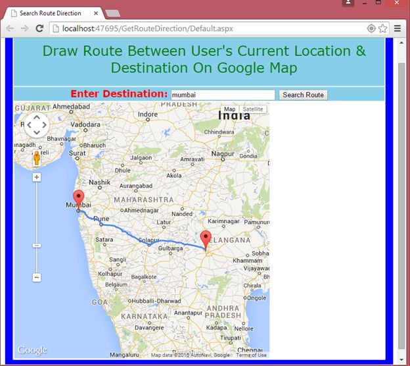
Task: Click Tirupati label on the map
Action: click(x=231, y=338)
